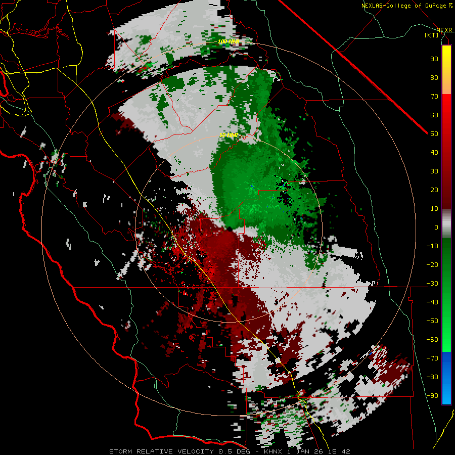455x455 pixels.
Task: Click the -90 value on velocity scale
Action: point(432,396)
